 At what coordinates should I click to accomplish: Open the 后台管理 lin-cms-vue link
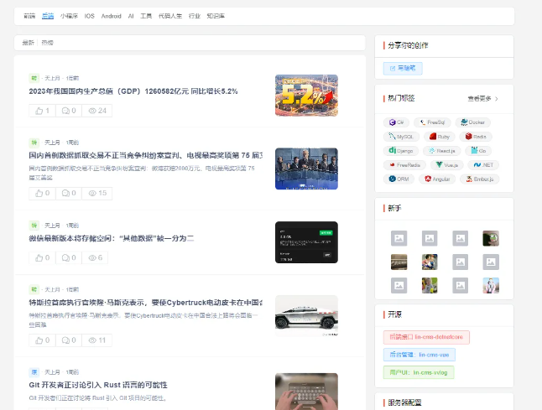420,355
